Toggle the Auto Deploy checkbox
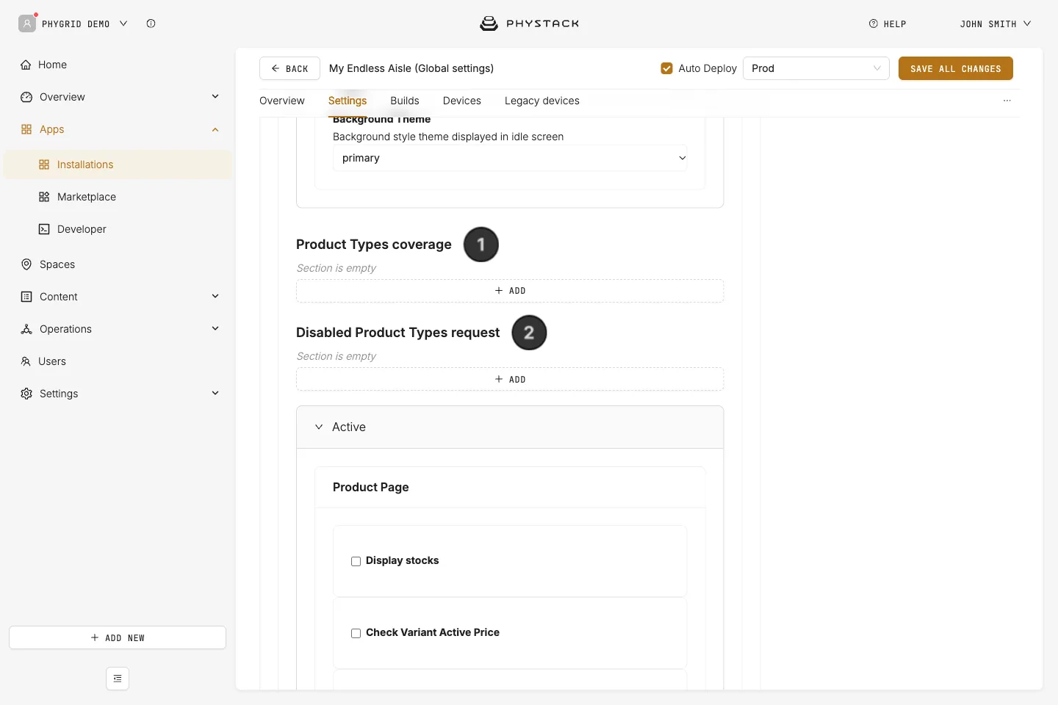Viewport: 1058px width, 705px height. (x=667, y=68)
